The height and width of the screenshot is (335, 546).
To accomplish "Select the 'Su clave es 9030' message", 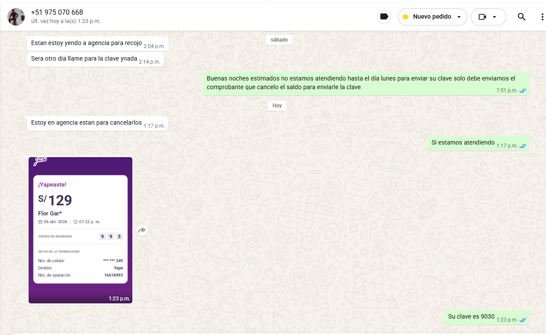I will coord(471,316).
